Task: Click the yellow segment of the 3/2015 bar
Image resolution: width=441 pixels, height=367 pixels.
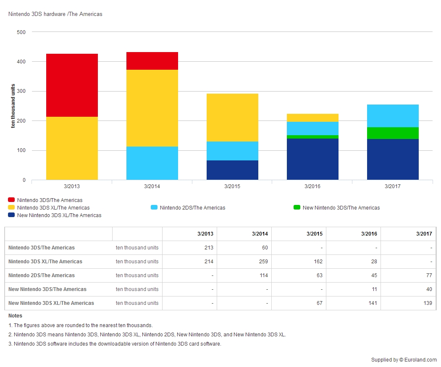Action: coord(232,118)
